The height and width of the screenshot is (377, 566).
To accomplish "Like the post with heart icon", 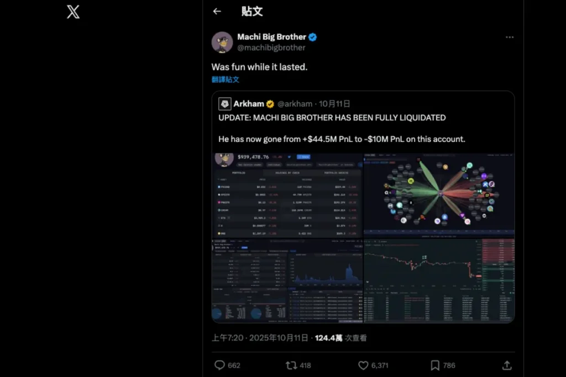I will [x=363, y=365].
